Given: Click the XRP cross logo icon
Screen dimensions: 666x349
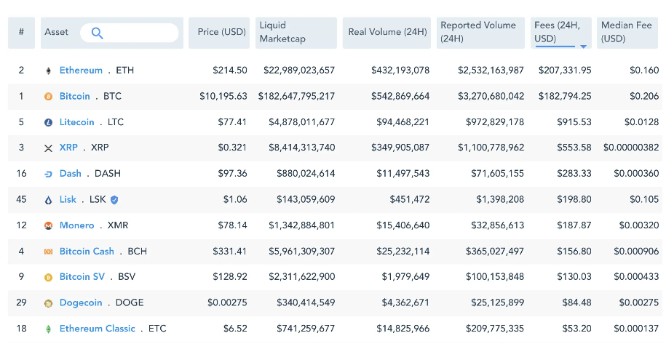Looking at the screenshot, I should tap(49, 148).
